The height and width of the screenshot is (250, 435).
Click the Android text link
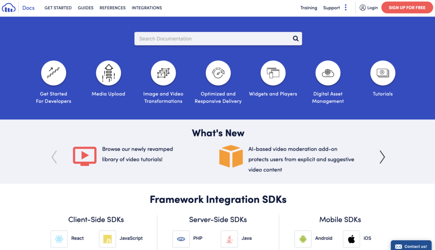coord(323,238)
